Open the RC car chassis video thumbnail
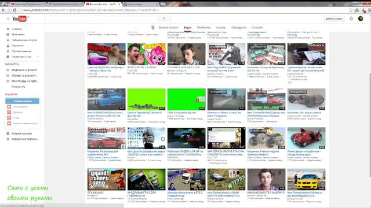This screenshot has width=371, height=208. (307, 99)
